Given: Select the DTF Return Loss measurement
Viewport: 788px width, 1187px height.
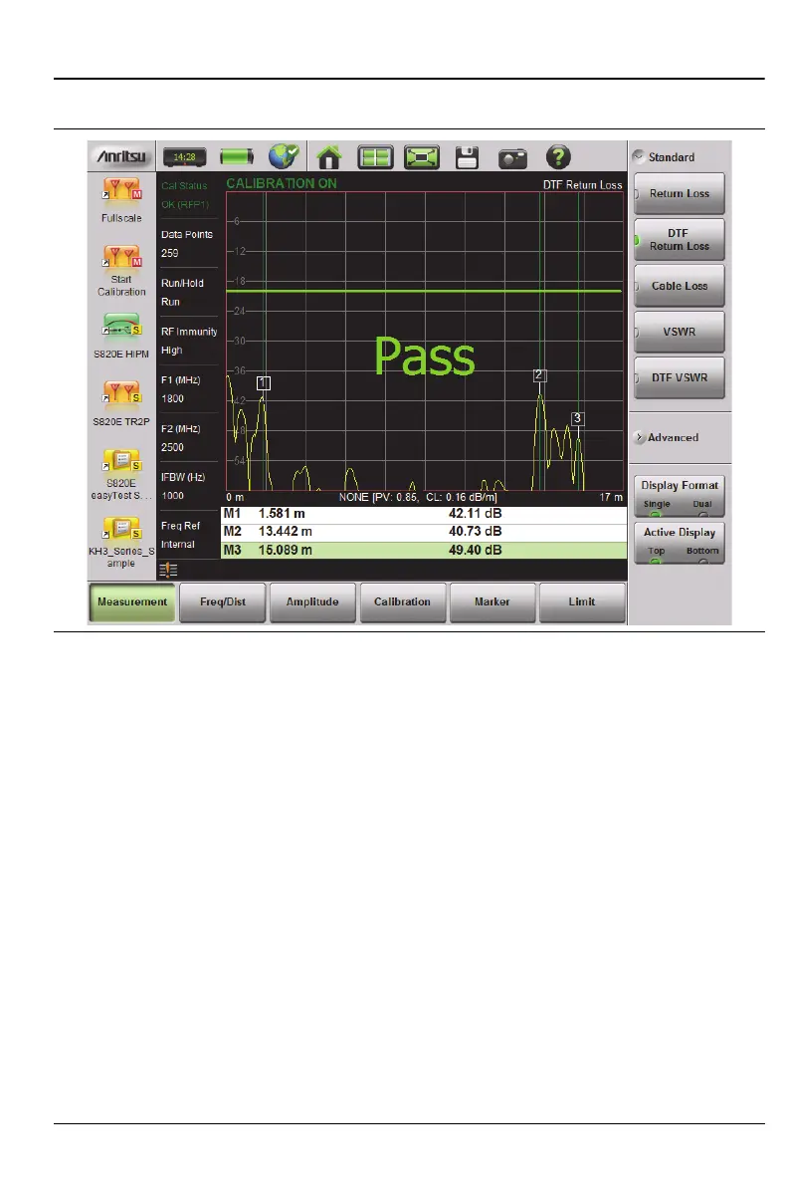Looking at the screenshot, I should pyautogui.click(x=680, y=240).
